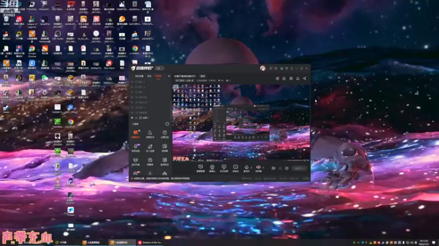Image resolution: width=439 pixels, height=246 pixels.
Task: Open the mode switch pill beside the app logo
Action: click(160, 68)
